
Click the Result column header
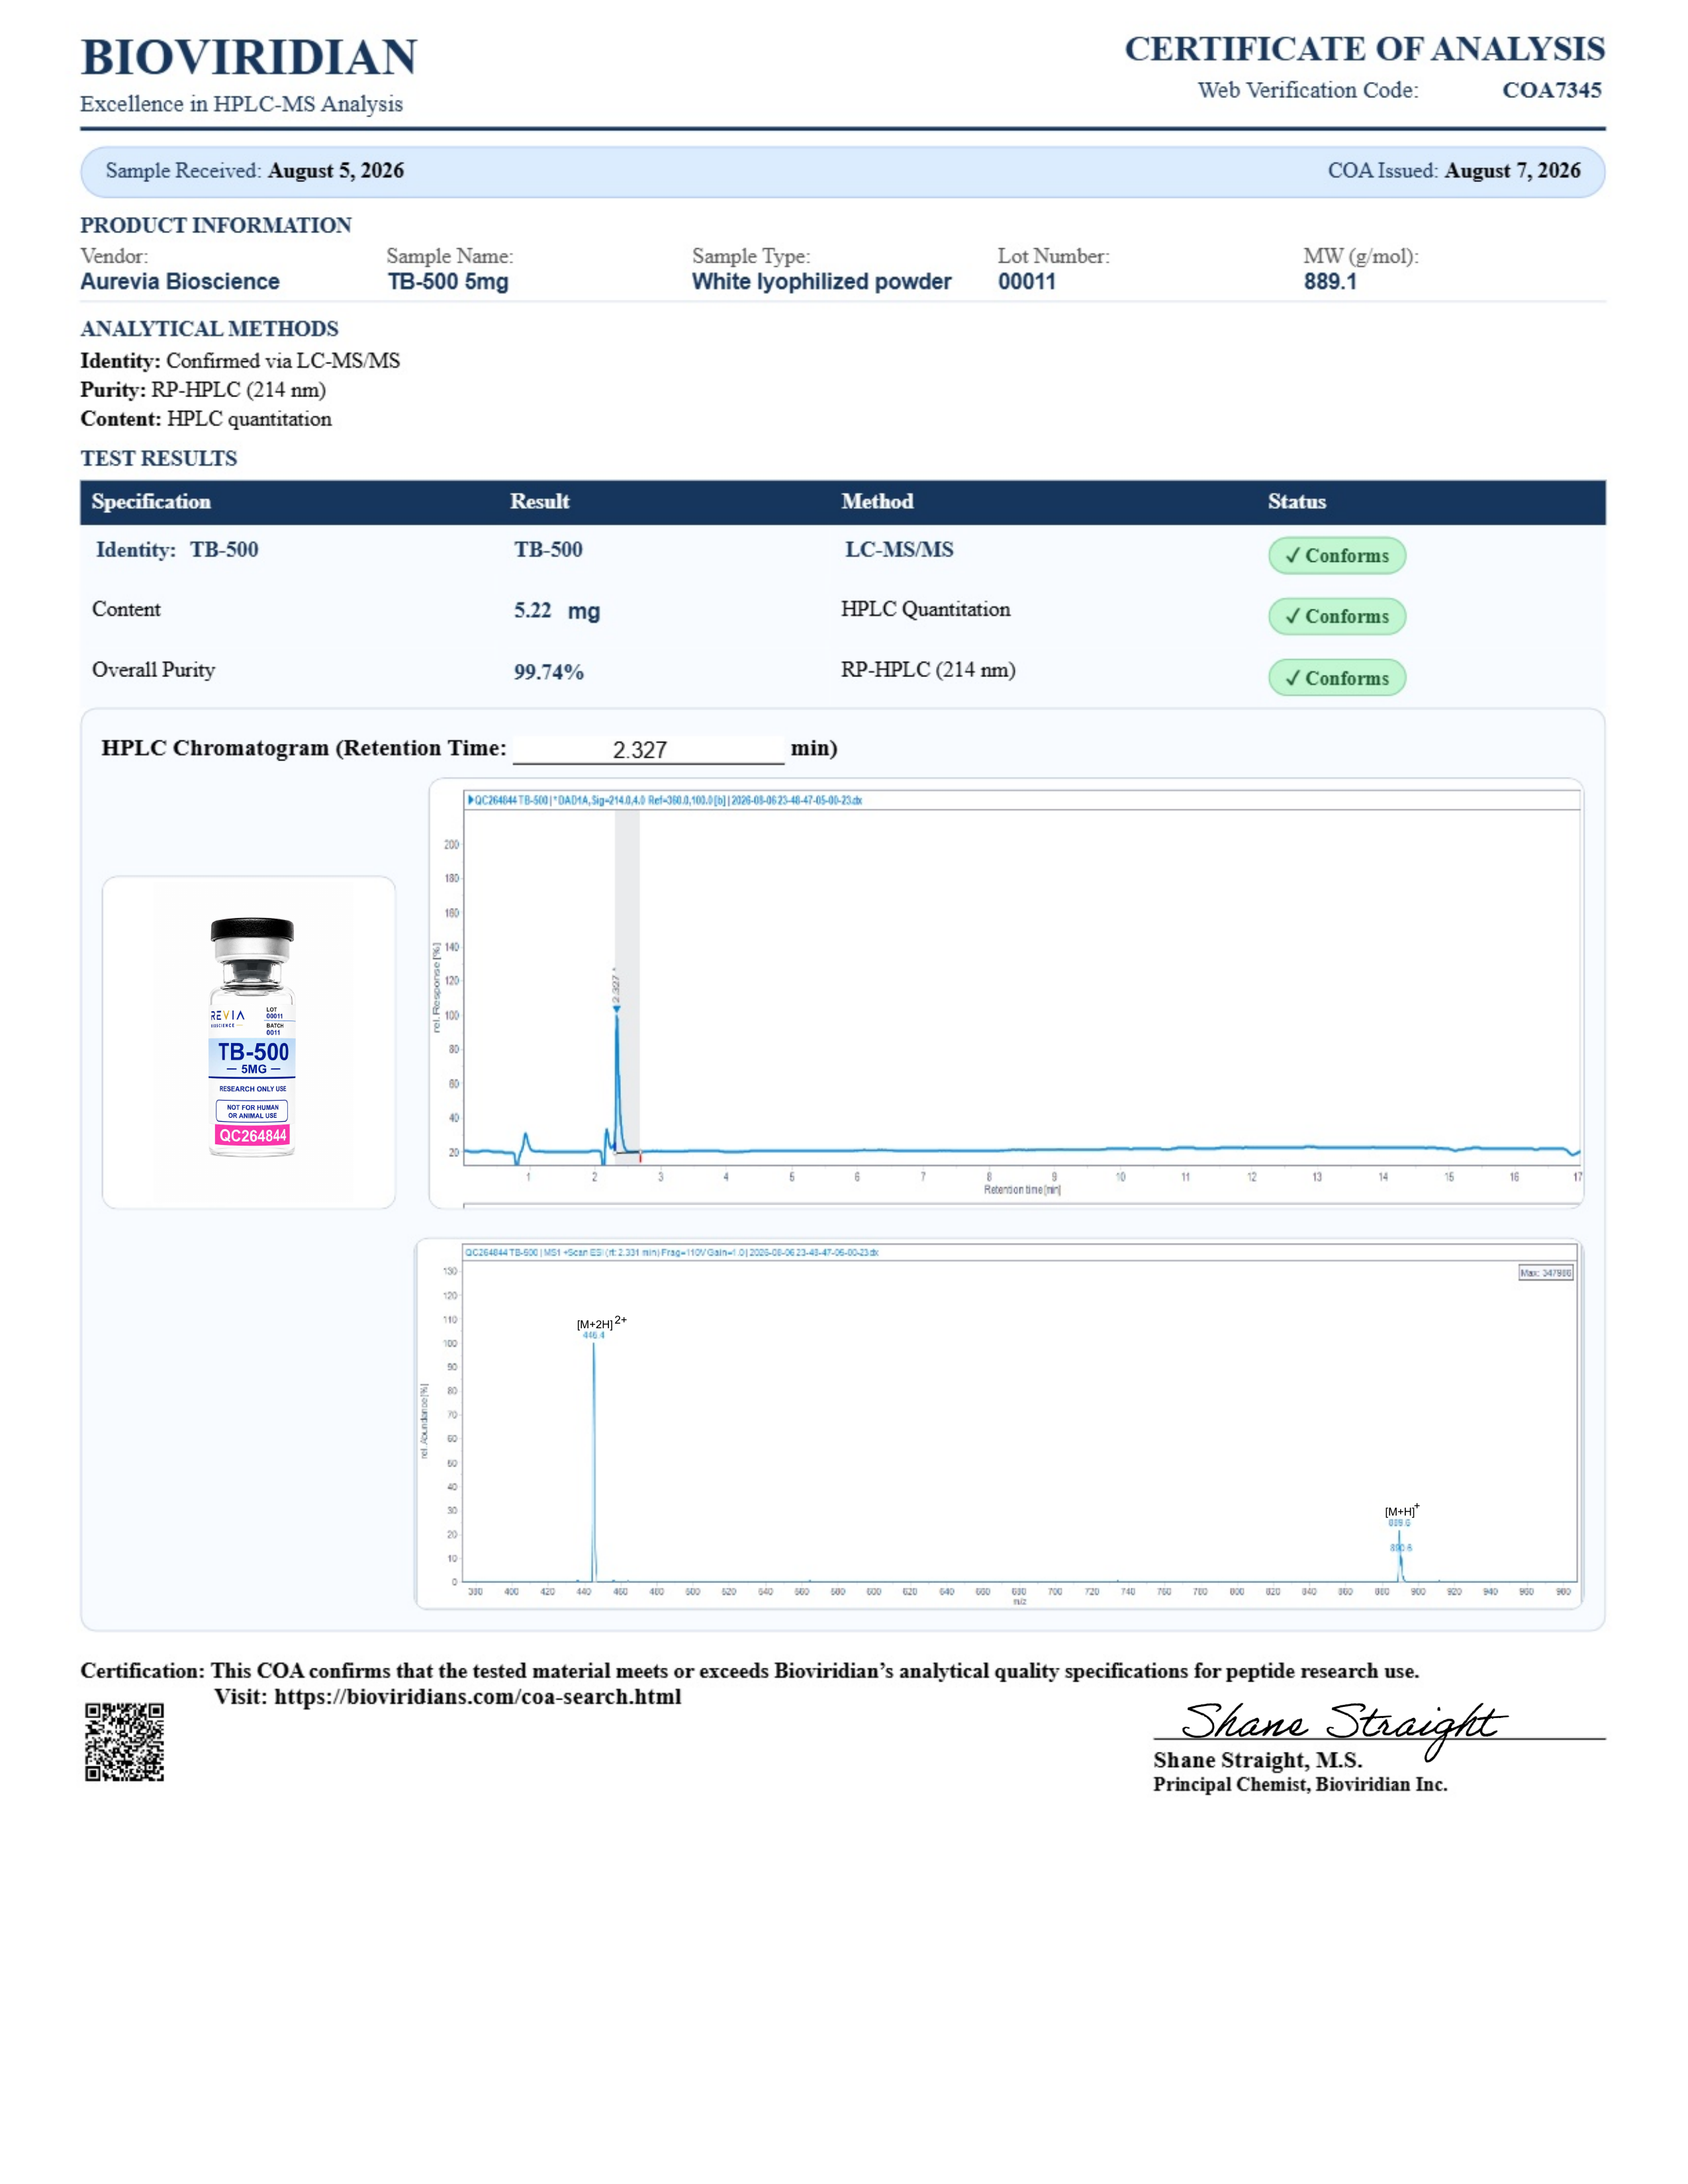click(540, 502)
